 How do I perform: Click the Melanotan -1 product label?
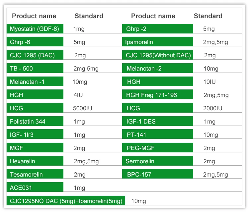pyautogui.click(x=35, y=82)
